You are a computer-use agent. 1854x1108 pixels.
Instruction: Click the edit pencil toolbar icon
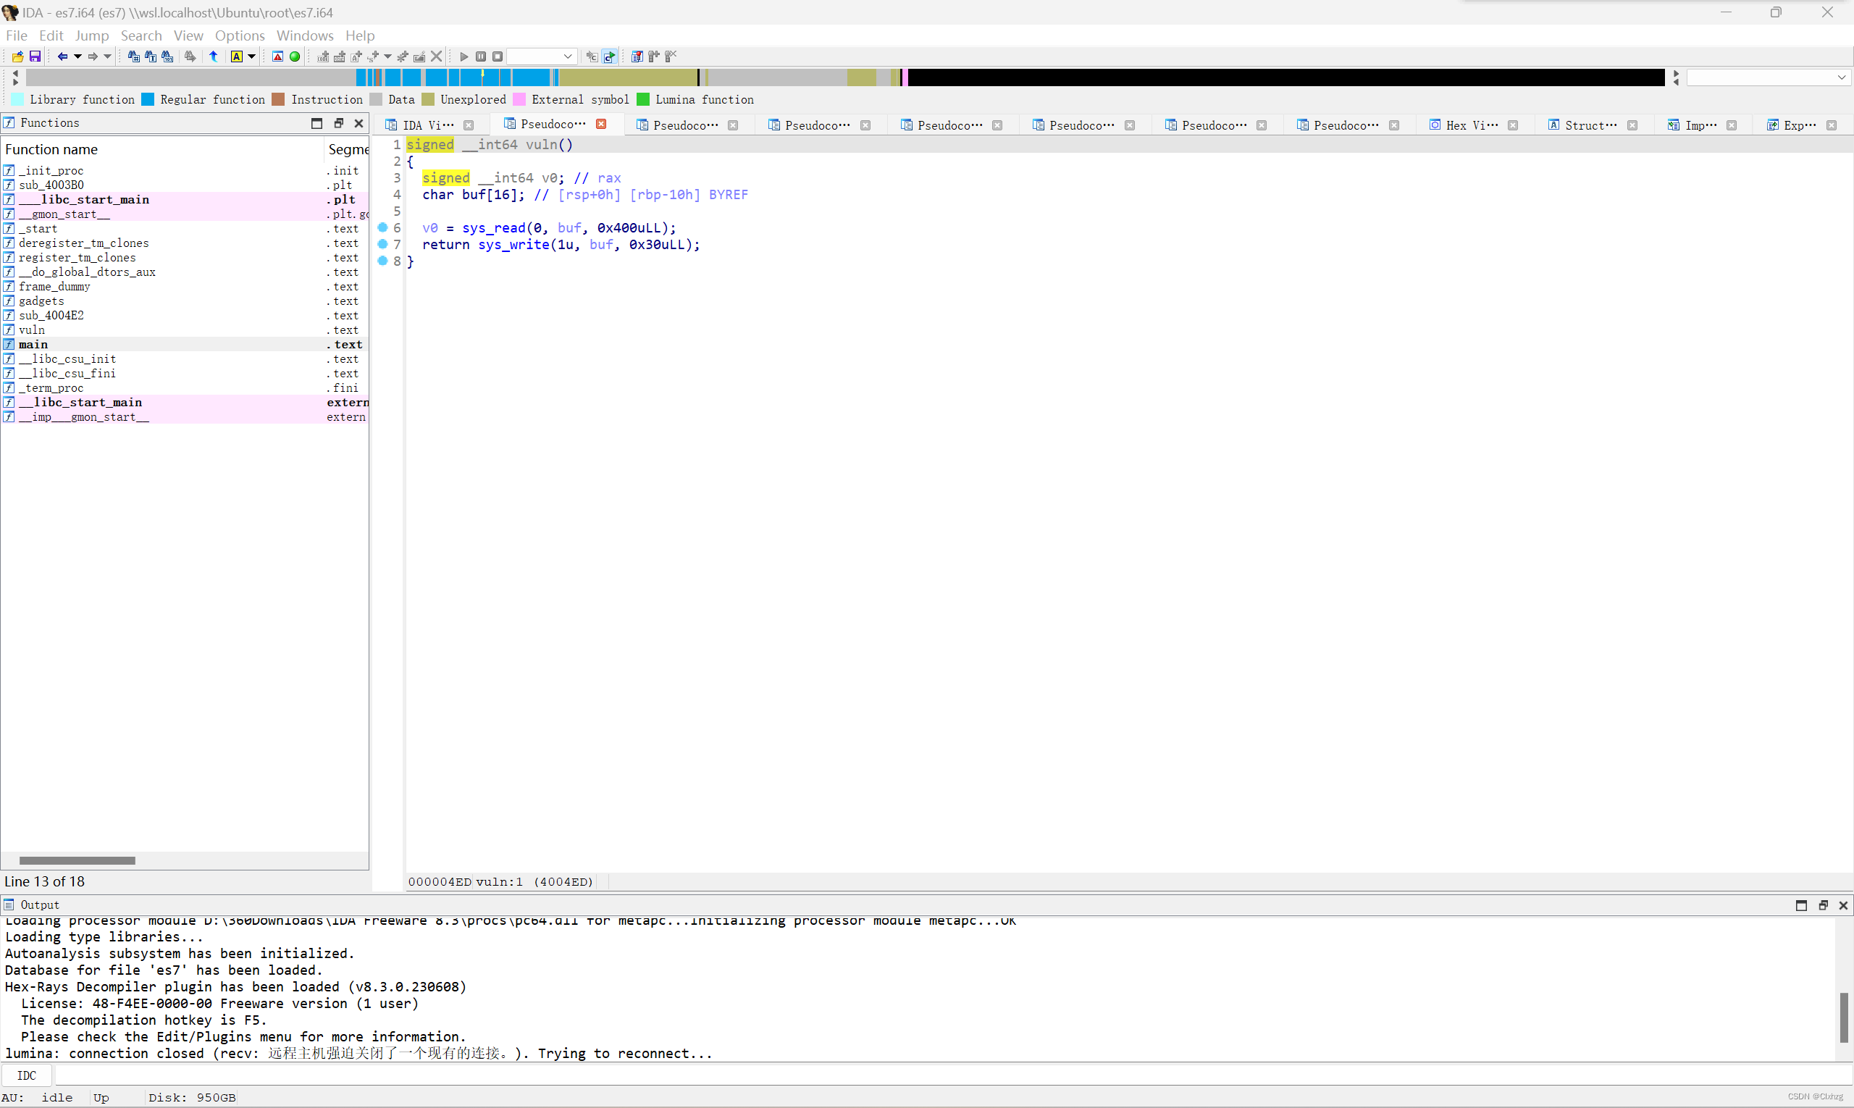(x=419, y=56)
